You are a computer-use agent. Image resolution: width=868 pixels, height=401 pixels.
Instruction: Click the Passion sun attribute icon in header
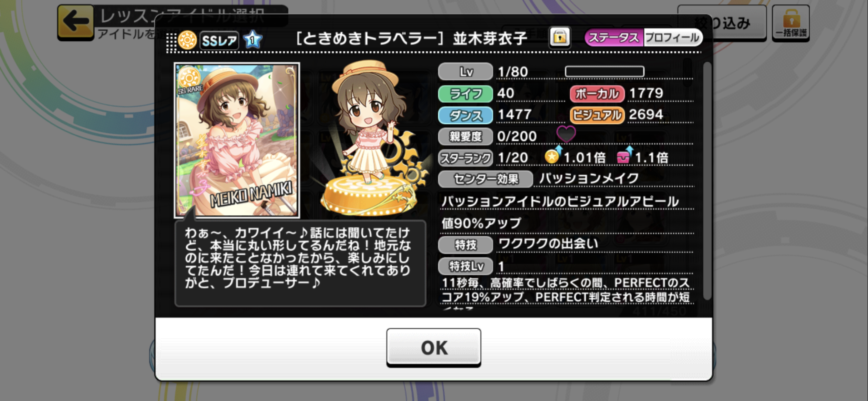(x=187, y=40)
